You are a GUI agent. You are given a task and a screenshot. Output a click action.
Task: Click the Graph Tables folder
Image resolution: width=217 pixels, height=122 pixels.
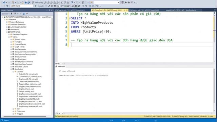point(20,47)
